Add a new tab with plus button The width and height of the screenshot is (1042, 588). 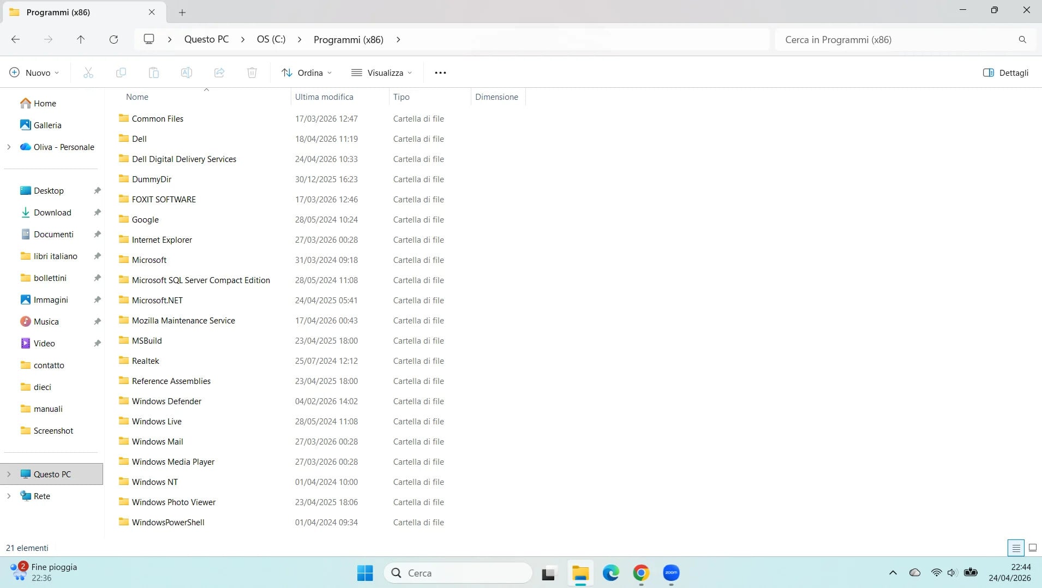182,12
